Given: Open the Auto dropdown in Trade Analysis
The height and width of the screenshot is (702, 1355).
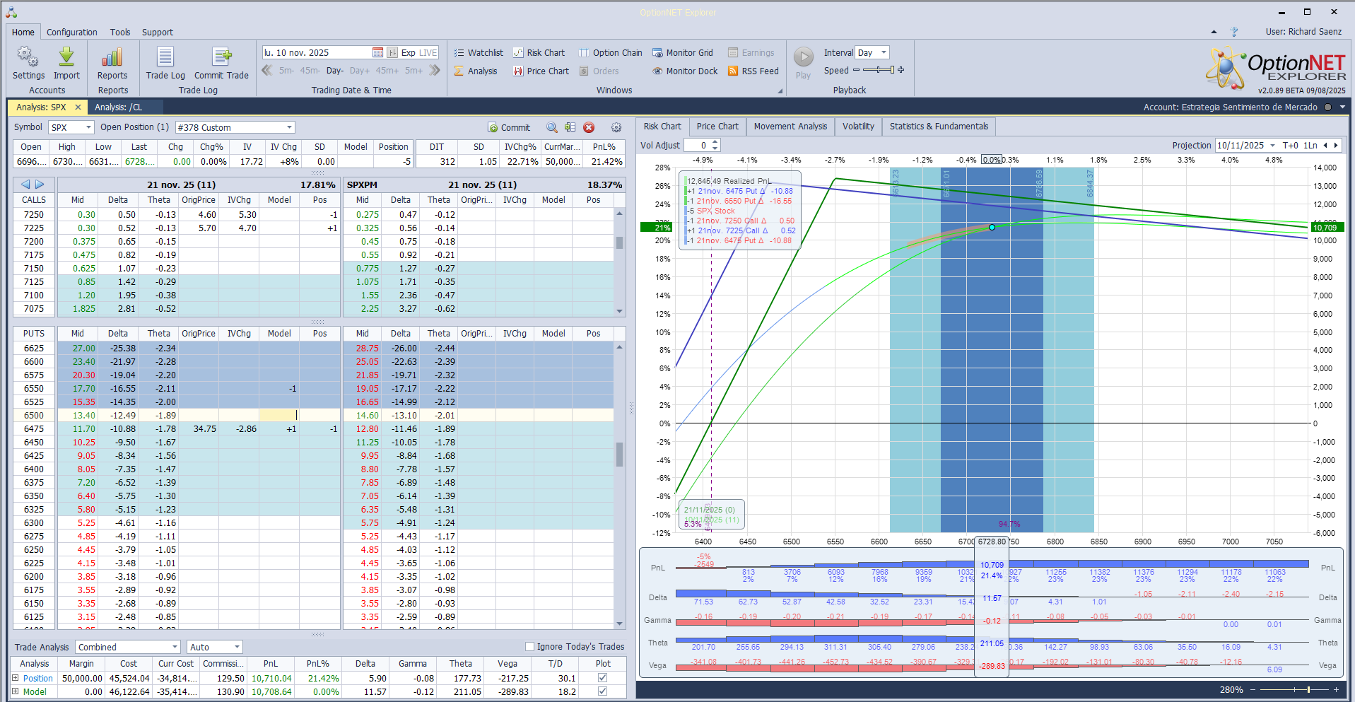Looking at the screenshot, I should [x=237, y=647].
